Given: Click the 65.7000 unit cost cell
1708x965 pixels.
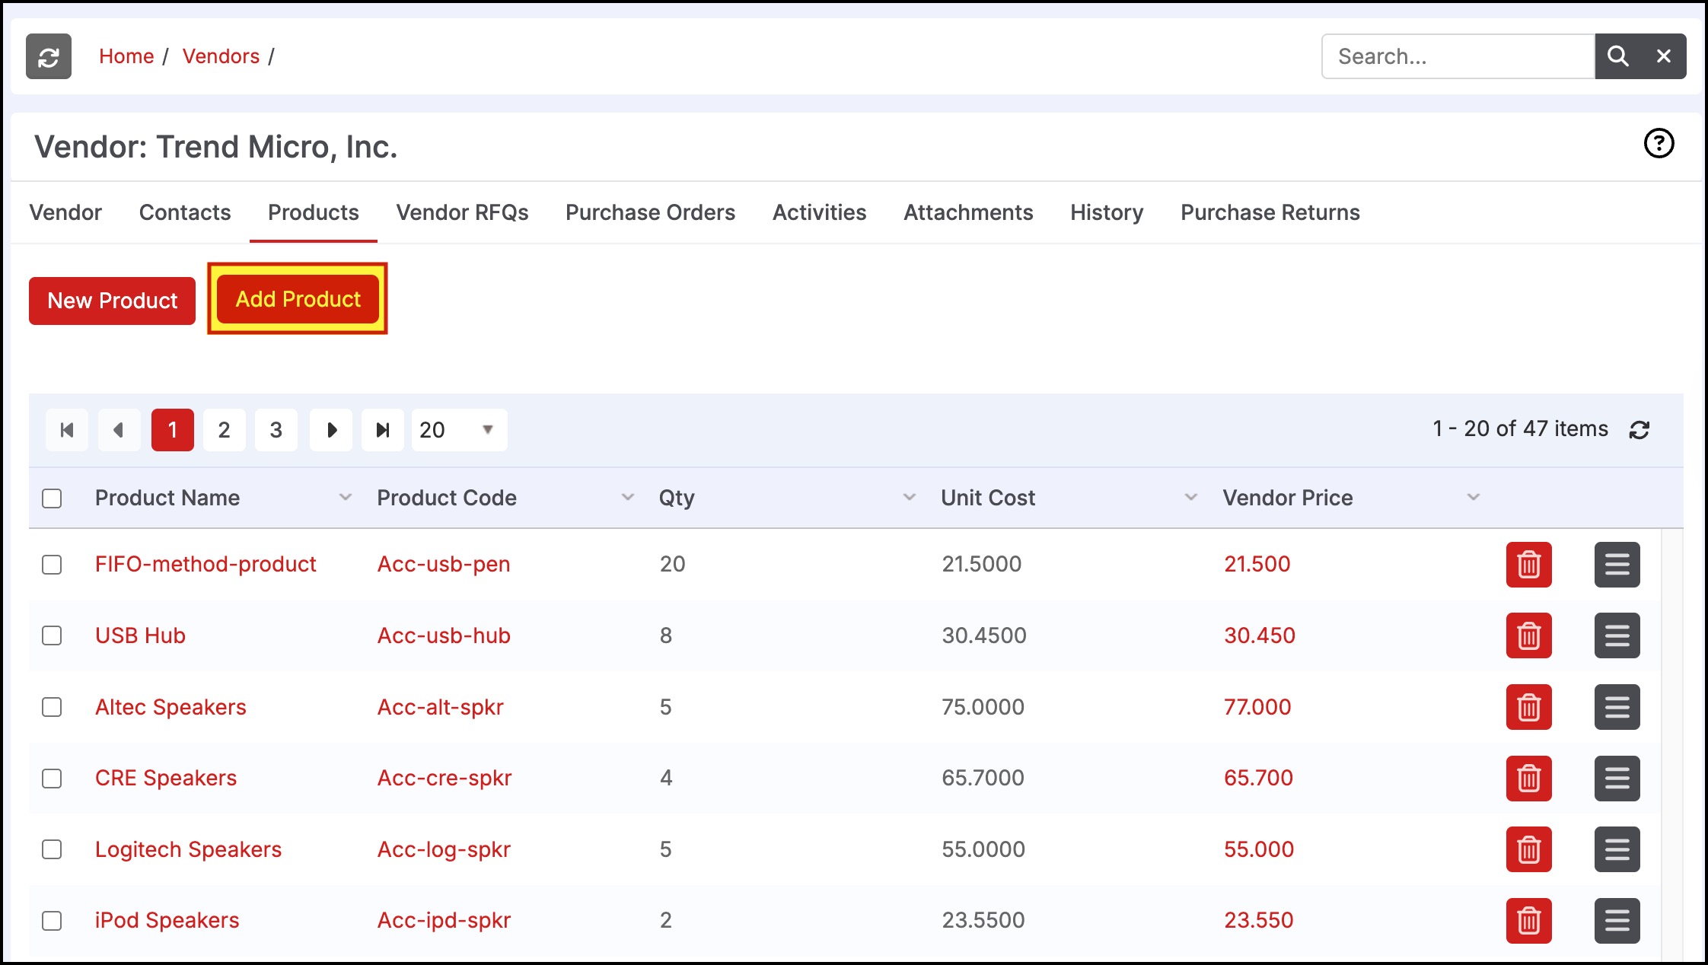Looking at the screenshot, I should (983, 778).
